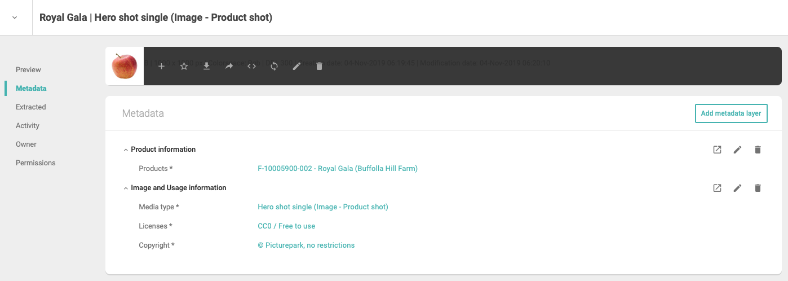Mark the asset as favorite with the star
The height and width of the screenshot is (281, 788).
pyautogui.click(x=184, y=67)
